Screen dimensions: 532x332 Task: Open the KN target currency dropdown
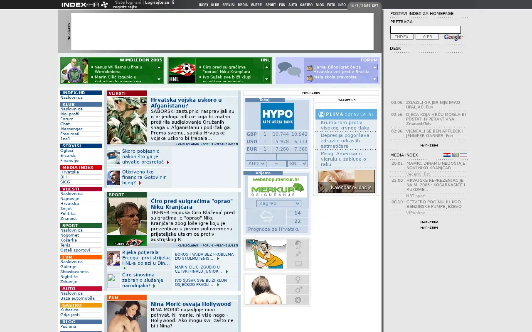click(x=297, y=164)
